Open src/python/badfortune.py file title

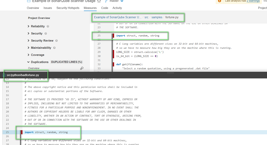(23, 75)
